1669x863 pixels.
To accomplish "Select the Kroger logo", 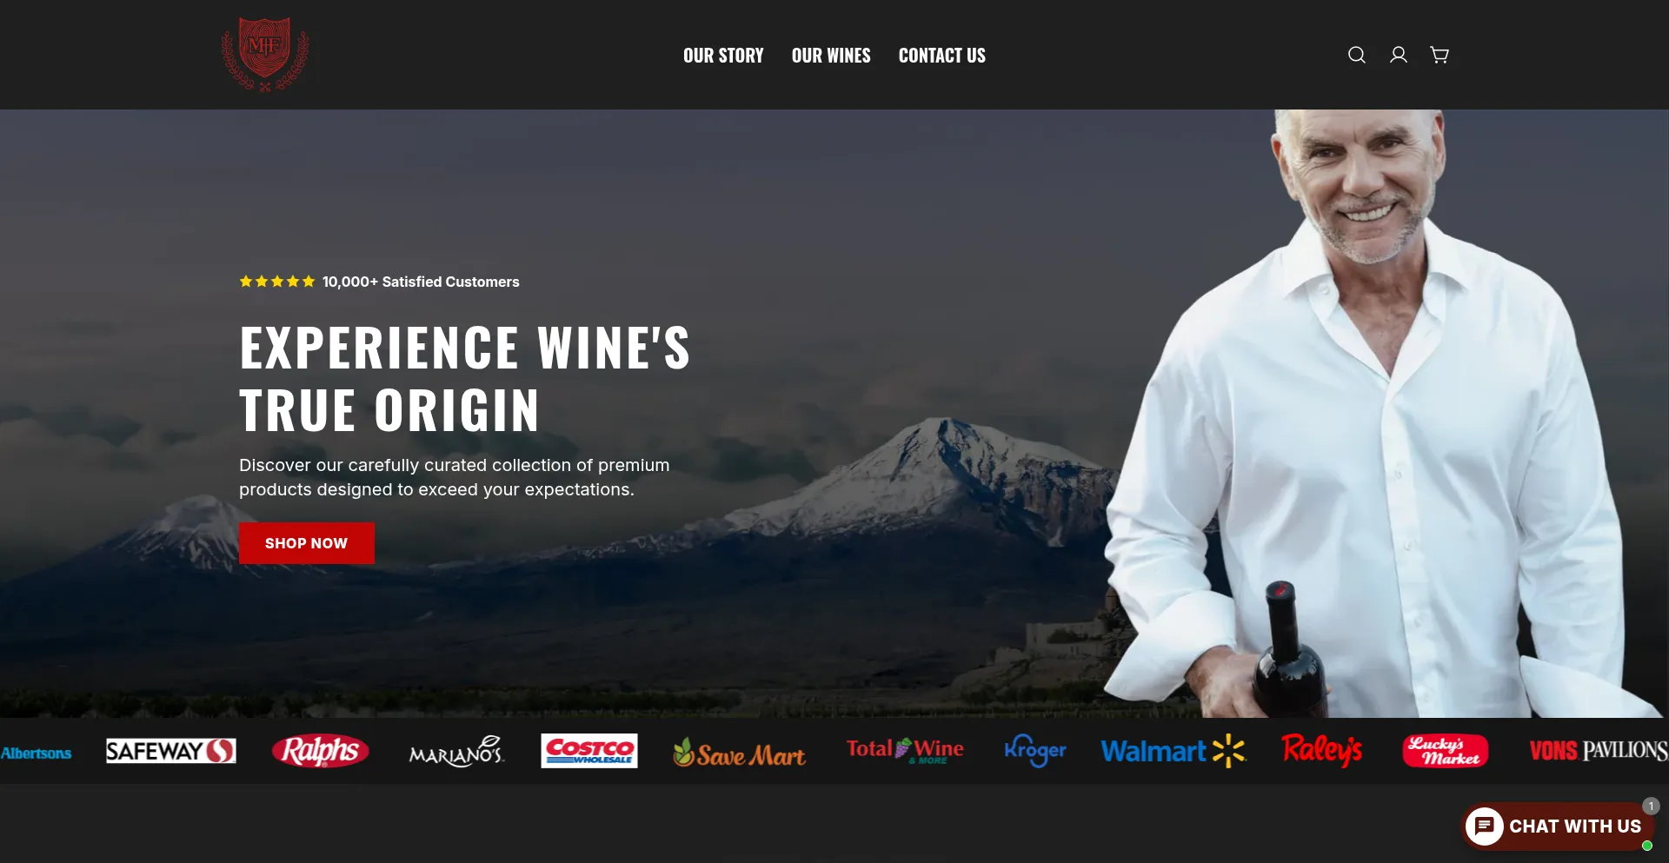I will point(1034,751).
